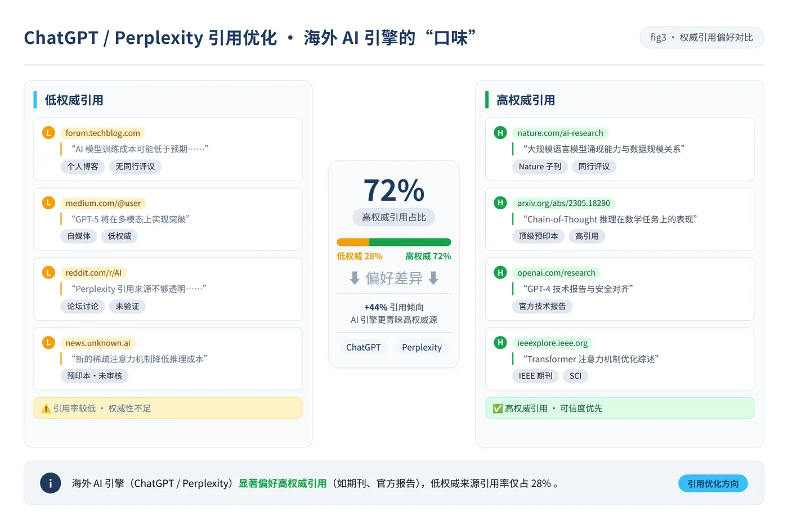Click the quote GPT-4 技术报告与安全对齐
The height and width of the screenshot is (525, 788).
578,289
